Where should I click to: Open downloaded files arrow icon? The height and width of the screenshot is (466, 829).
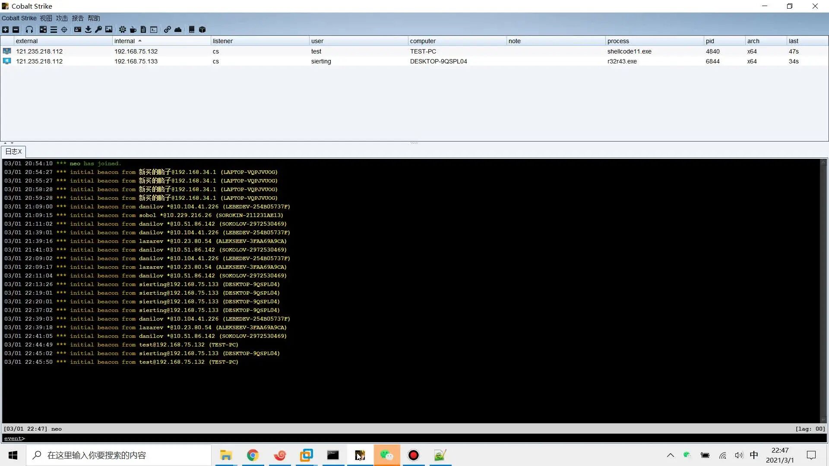pos(88,29)
